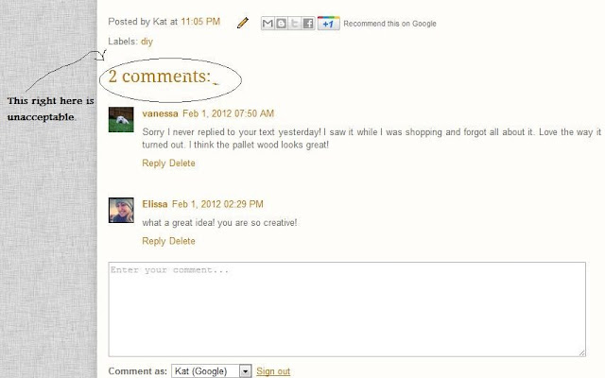Open Elissa's profile avatar picture
Screen dimensions: 605x378
click(x=121, y=210)
